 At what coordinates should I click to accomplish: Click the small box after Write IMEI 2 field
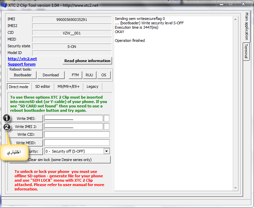click(x=107, y=126)
